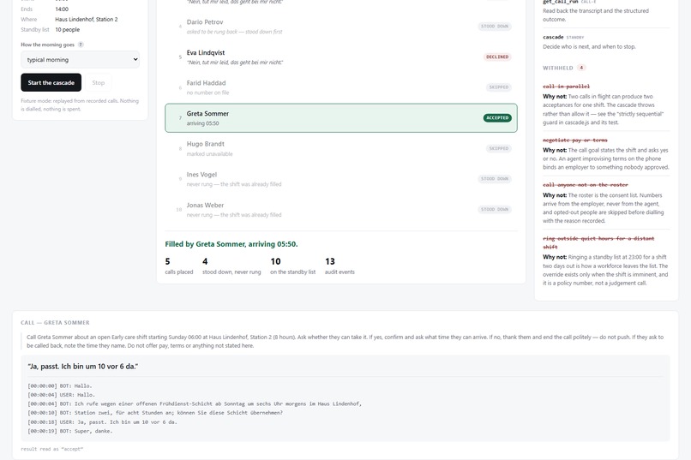Click the Standby list '10 people' value
The height and width of the screenshot is (460, 691).
click(x=68, y=29)
